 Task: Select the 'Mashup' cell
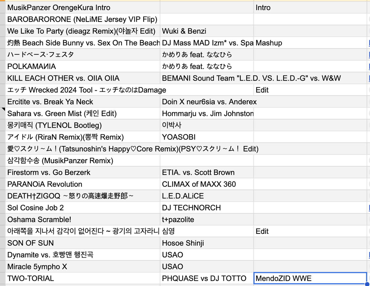point(310,43)
